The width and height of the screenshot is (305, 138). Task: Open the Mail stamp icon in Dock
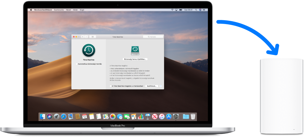point(71,117)
